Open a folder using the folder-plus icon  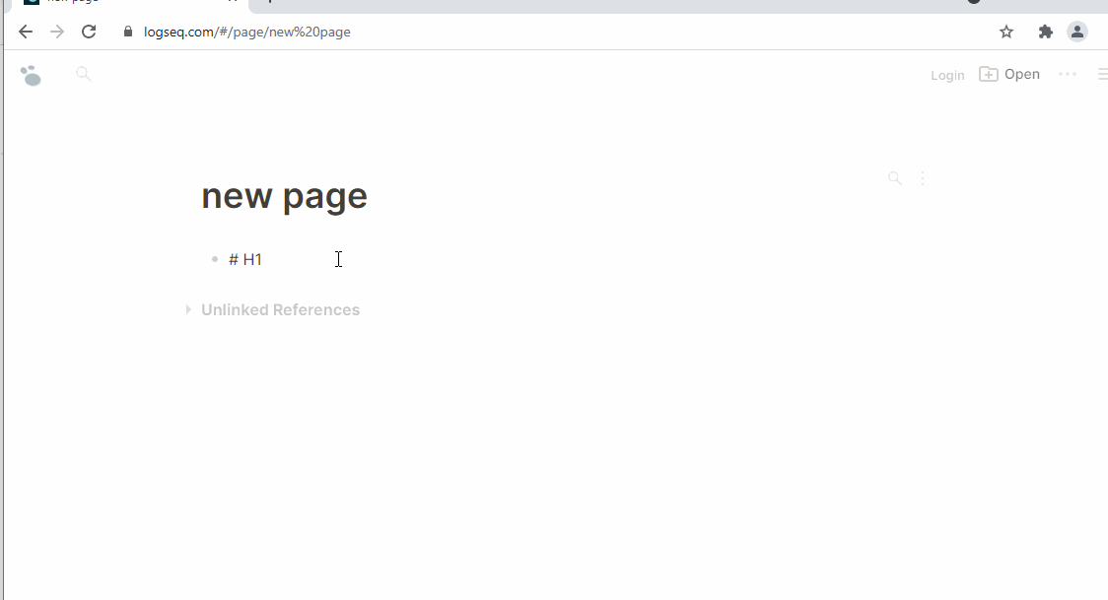[x=987, y=73]
